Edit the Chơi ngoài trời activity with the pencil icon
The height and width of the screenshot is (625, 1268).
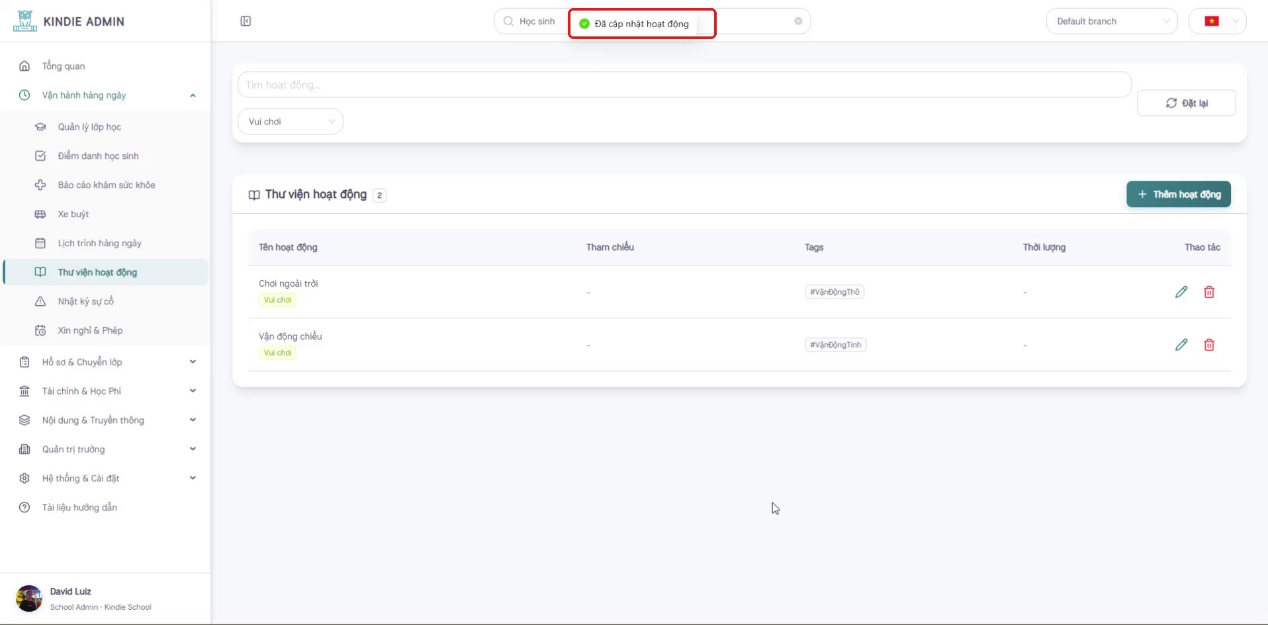coord(1181,292)
